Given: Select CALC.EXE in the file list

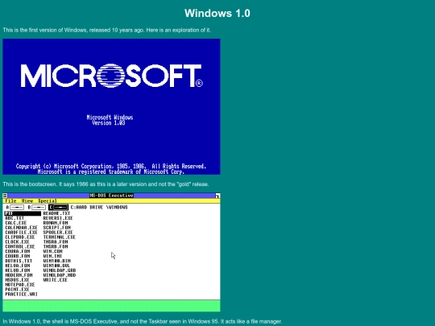Looking at the screenshot, I should pos(16,223).
